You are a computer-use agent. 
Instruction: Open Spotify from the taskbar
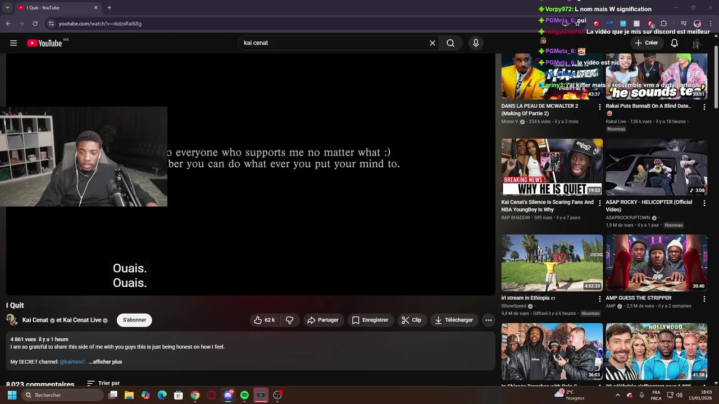click(x=244, y=395)
